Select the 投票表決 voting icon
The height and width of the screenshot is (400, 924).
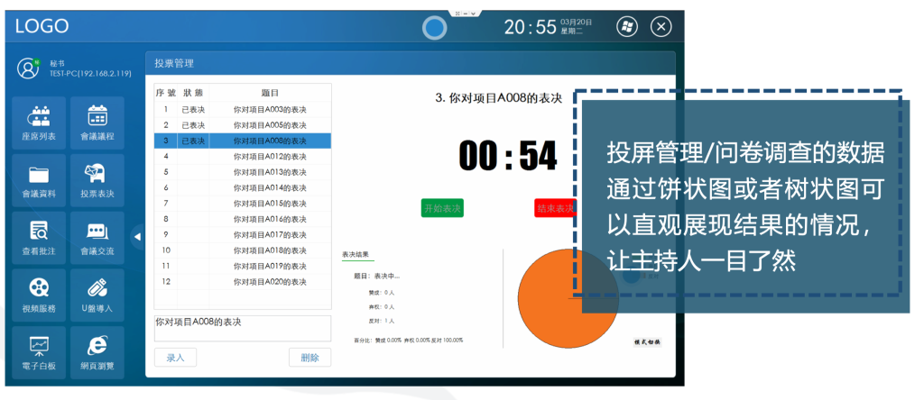[97, 178]
